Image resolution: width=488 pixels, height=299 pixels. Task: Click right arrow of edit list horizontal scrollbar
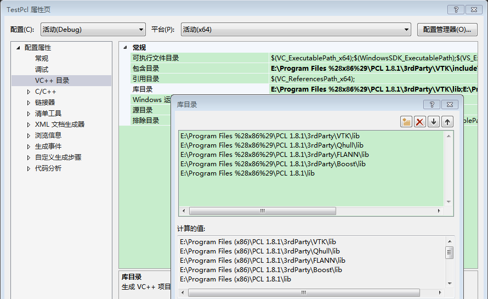(x=439, y=211)
